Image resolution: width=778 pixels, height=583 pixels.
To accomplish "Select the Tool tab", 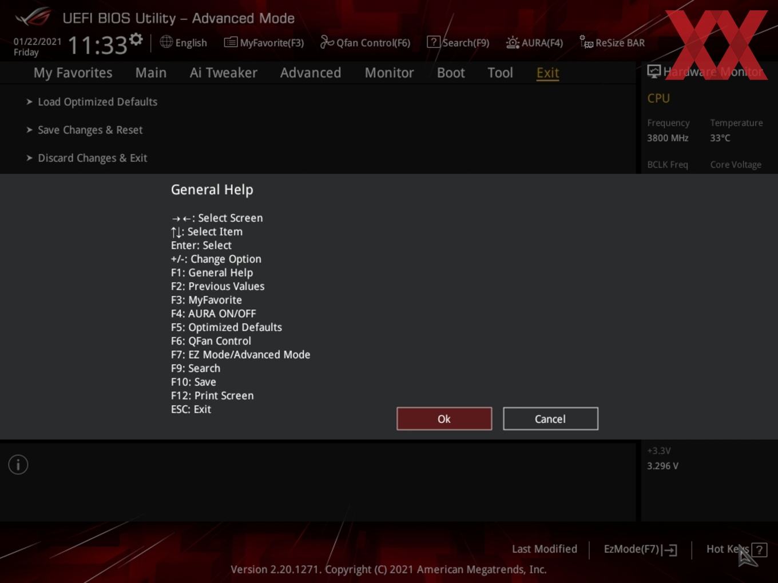I will point(500,73).
